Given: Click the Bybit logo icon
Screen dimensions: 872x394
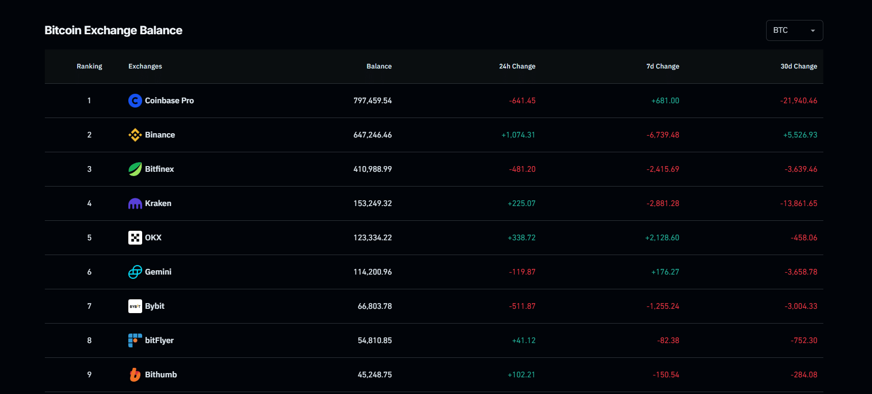Looking at the screenshot, I should [x=135, y=306].
